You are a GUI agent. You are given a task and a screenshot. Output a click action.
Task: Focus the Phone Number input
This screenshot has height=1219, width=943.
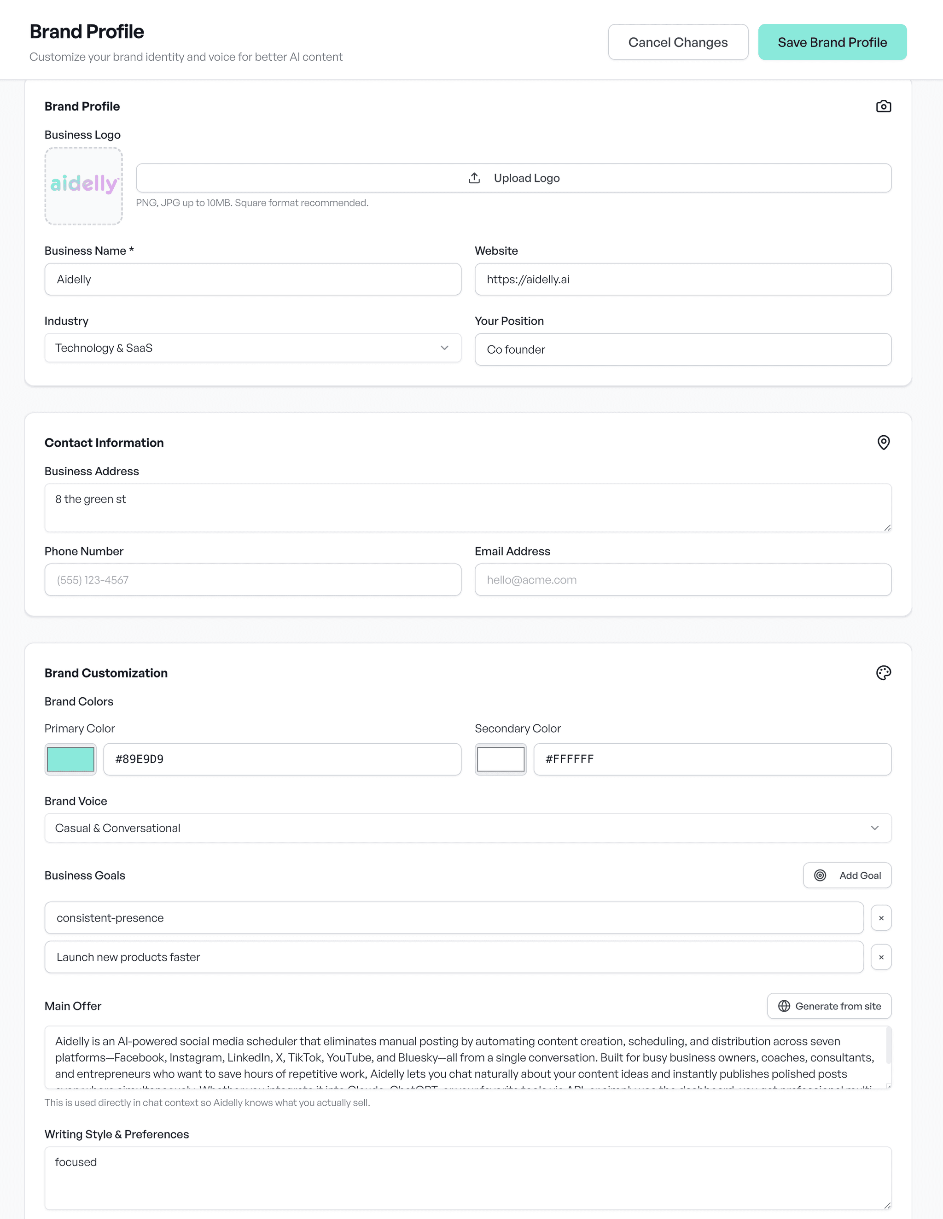[253, 580]
